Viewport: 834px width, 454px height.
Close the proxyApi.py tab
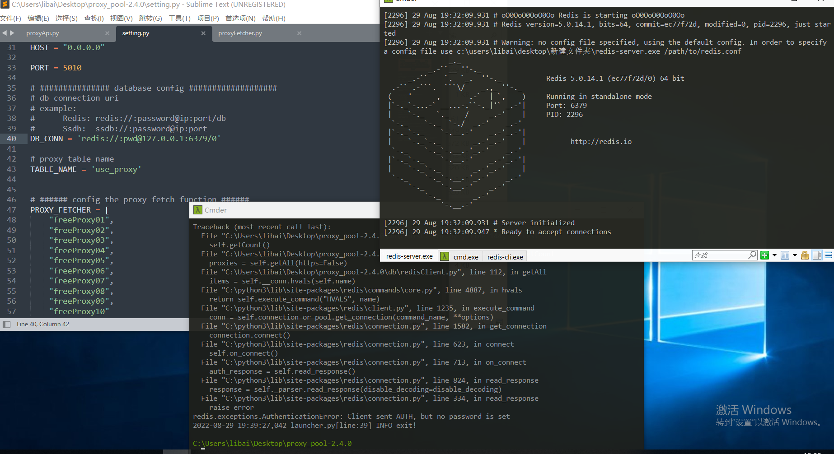coord(107,33)
